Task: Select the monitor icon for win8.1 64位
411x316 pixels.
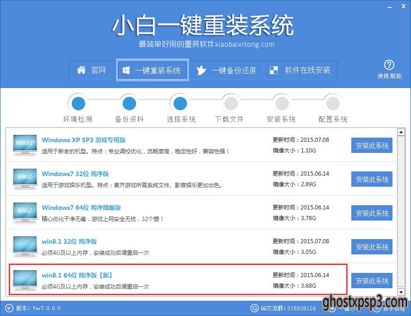Action: tap(25, 280)
